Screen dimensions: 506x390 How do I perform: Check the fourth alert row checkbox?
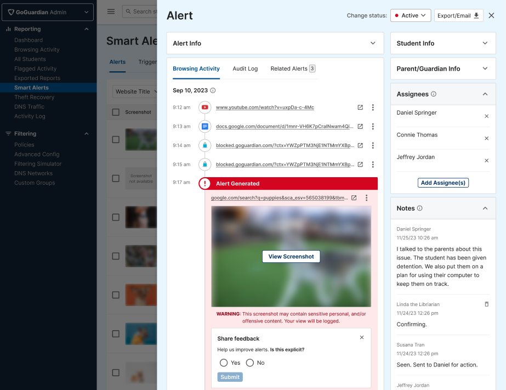tap(116, 256)
